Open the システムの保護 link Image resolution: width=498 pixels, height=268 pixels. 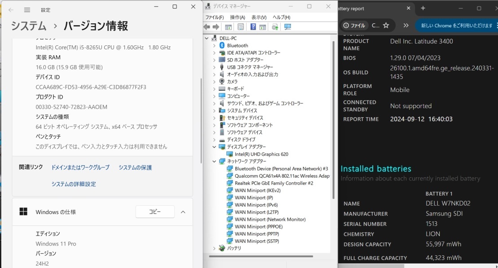135,167
